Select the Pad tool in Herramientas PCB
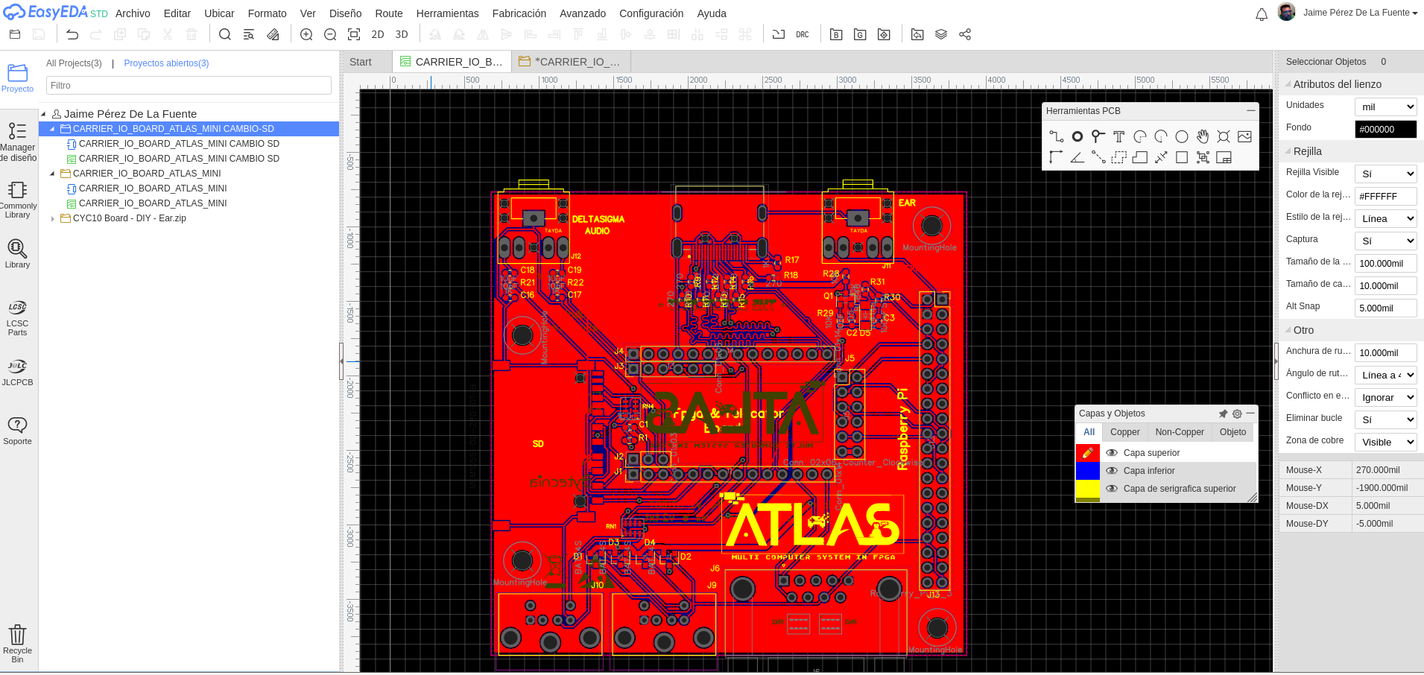 1078,136
